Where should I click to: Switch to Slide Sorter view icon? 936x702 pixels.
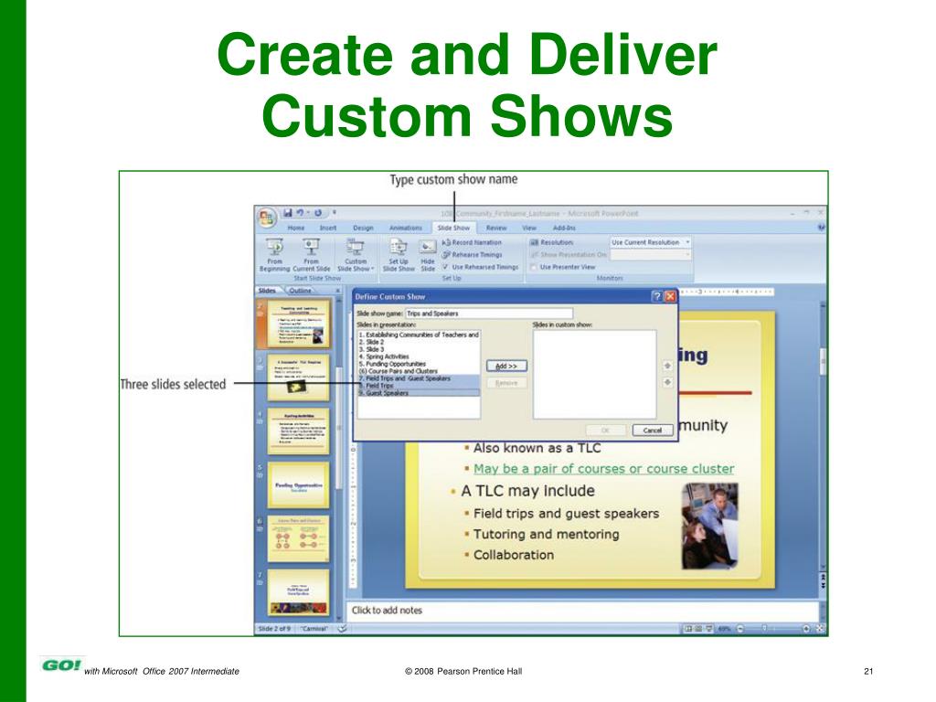(x=698, y=629)
